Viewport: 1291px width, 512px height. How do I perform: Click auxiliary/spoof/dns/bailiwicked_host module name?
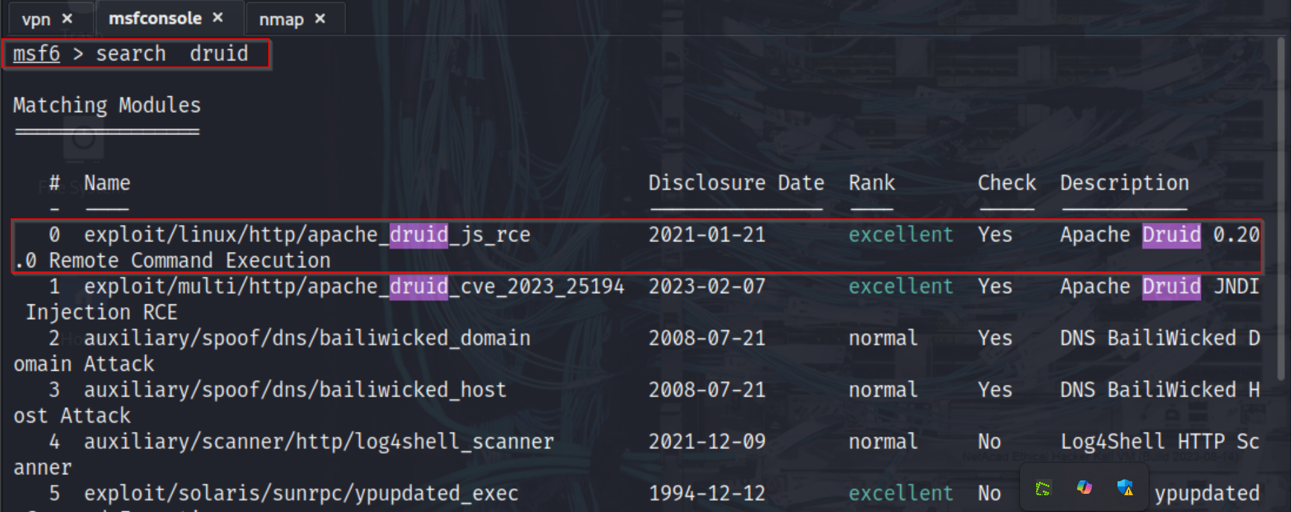click(x=295, y=390)
